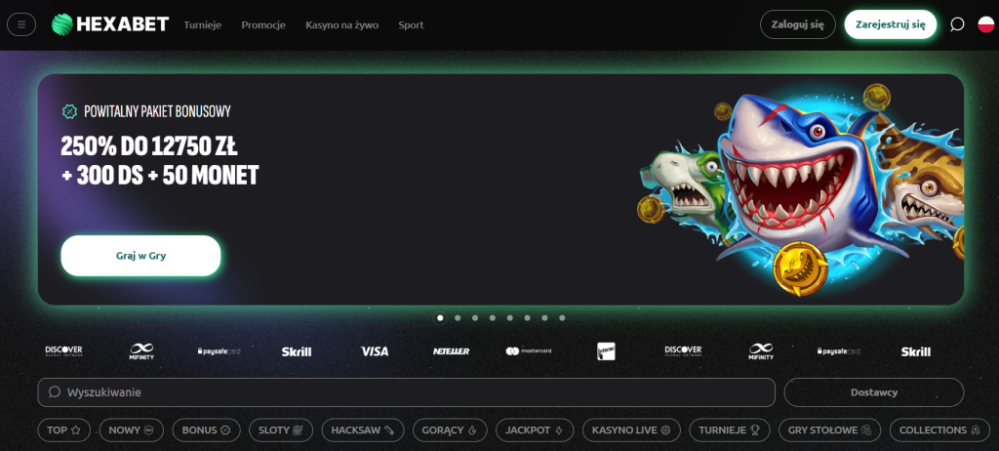Select the eighth carousel dot
This screenshot has width=999, height=451.
[x=562, y=317]
